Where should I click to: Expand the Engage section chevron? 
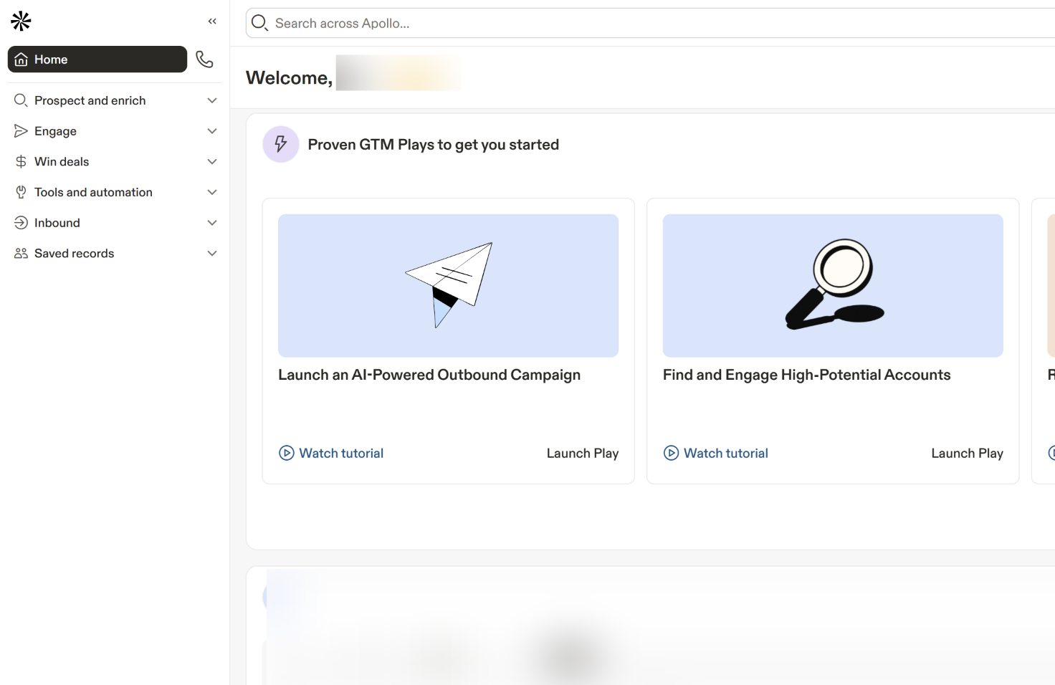tap(212, 131)
